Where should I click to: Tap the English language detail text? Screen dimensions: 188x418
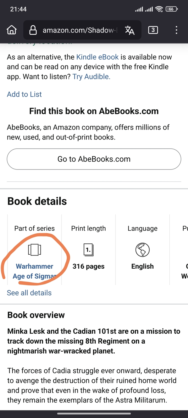(x=142, y=266)
